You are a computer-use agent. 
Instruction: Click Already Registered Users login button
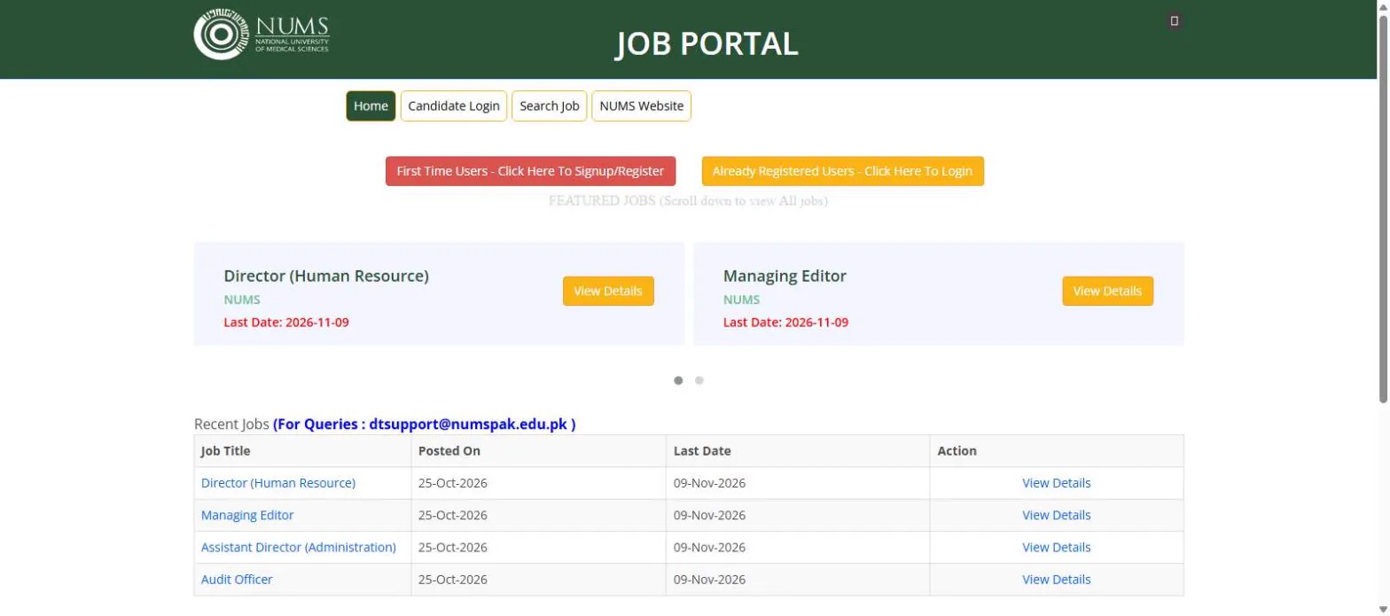[x=842, y=171]
